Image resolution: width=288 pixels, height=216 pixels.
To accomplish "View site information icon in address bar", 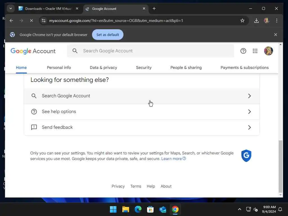I will (44, 21).
